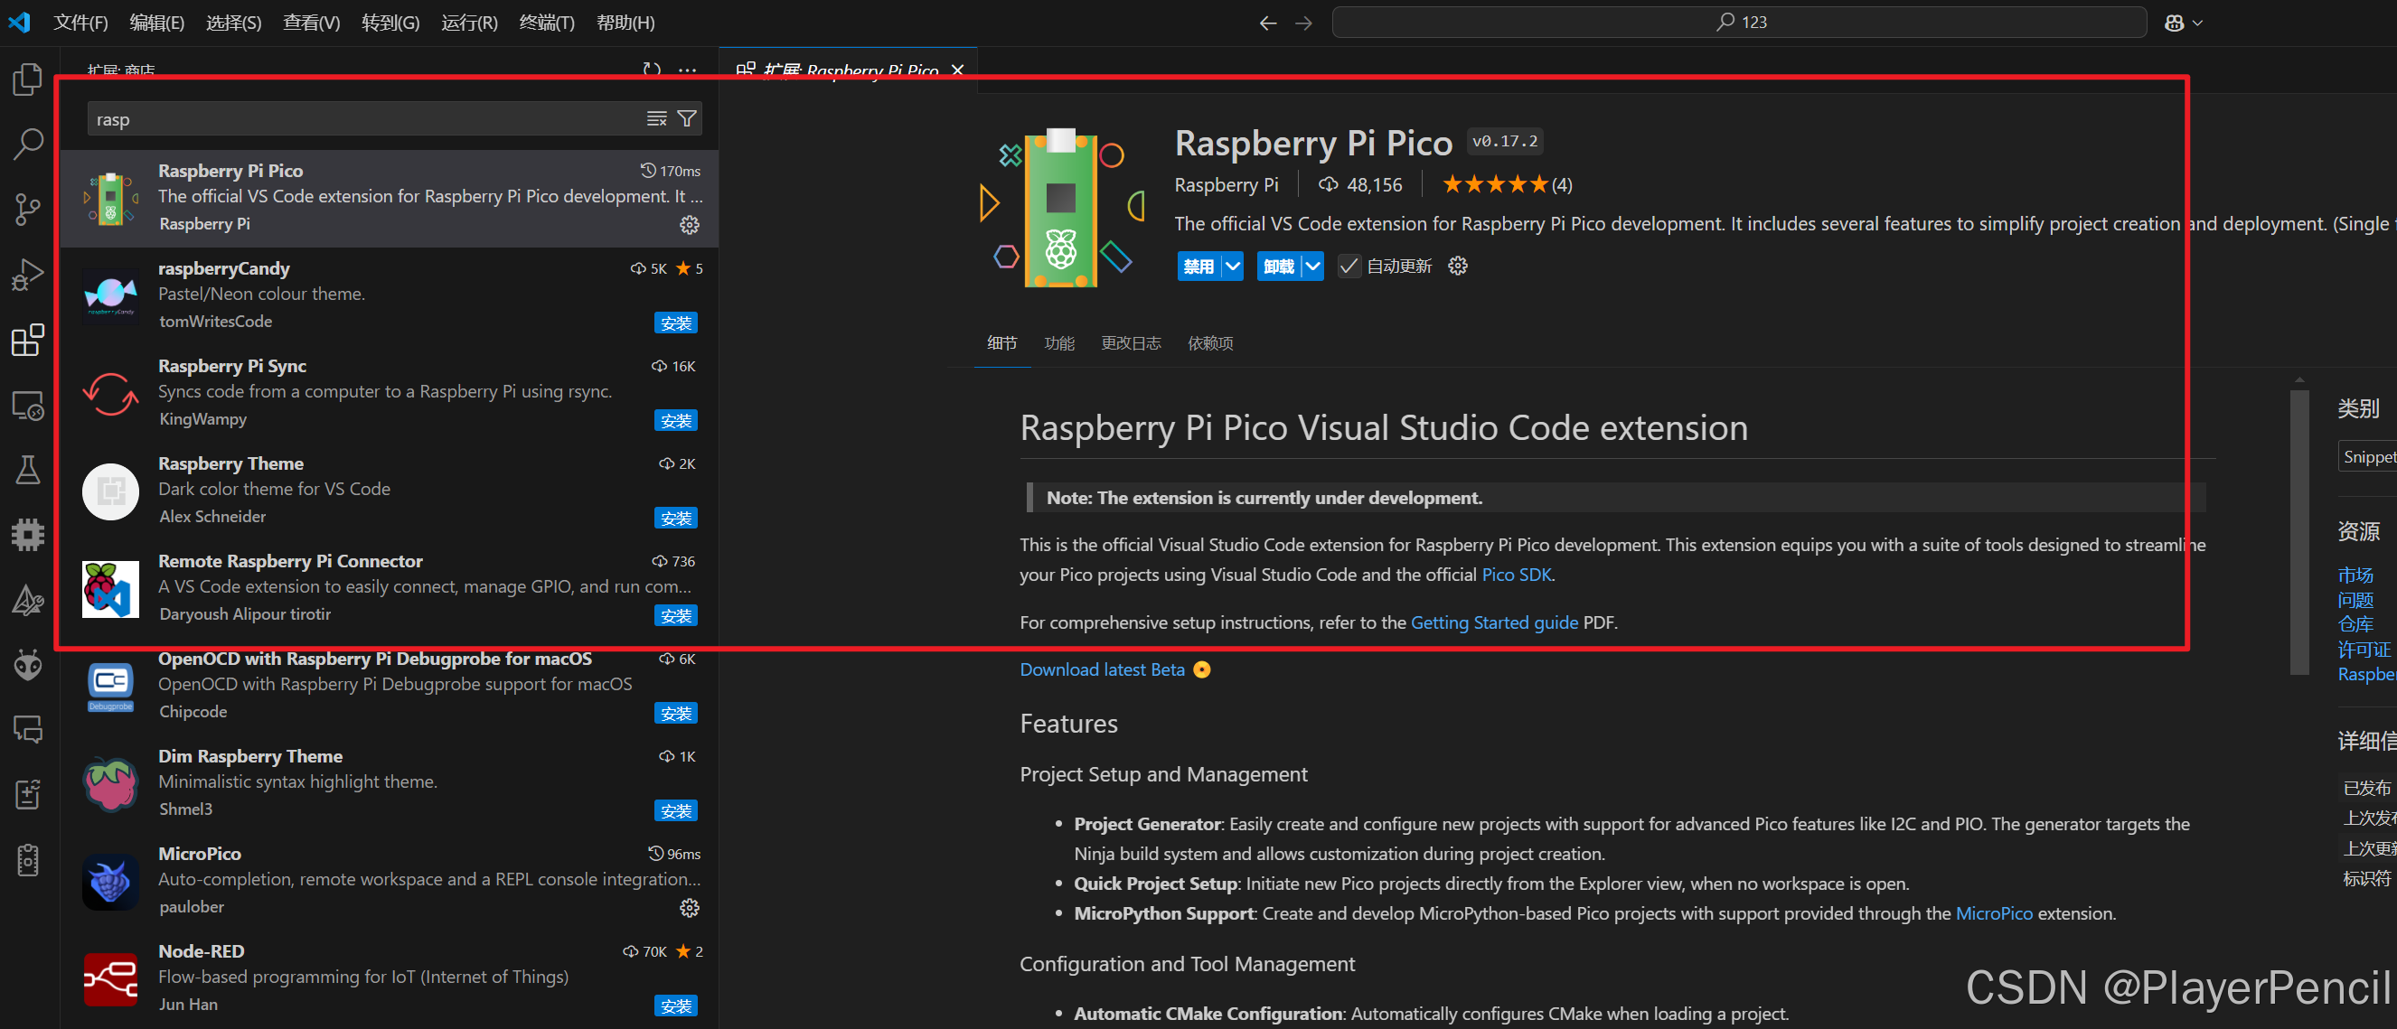Expand the 禁用 button dropdown arrow
Image resolution: width=2397 pixels, height=1029 pixels.
pos(1233,267)
